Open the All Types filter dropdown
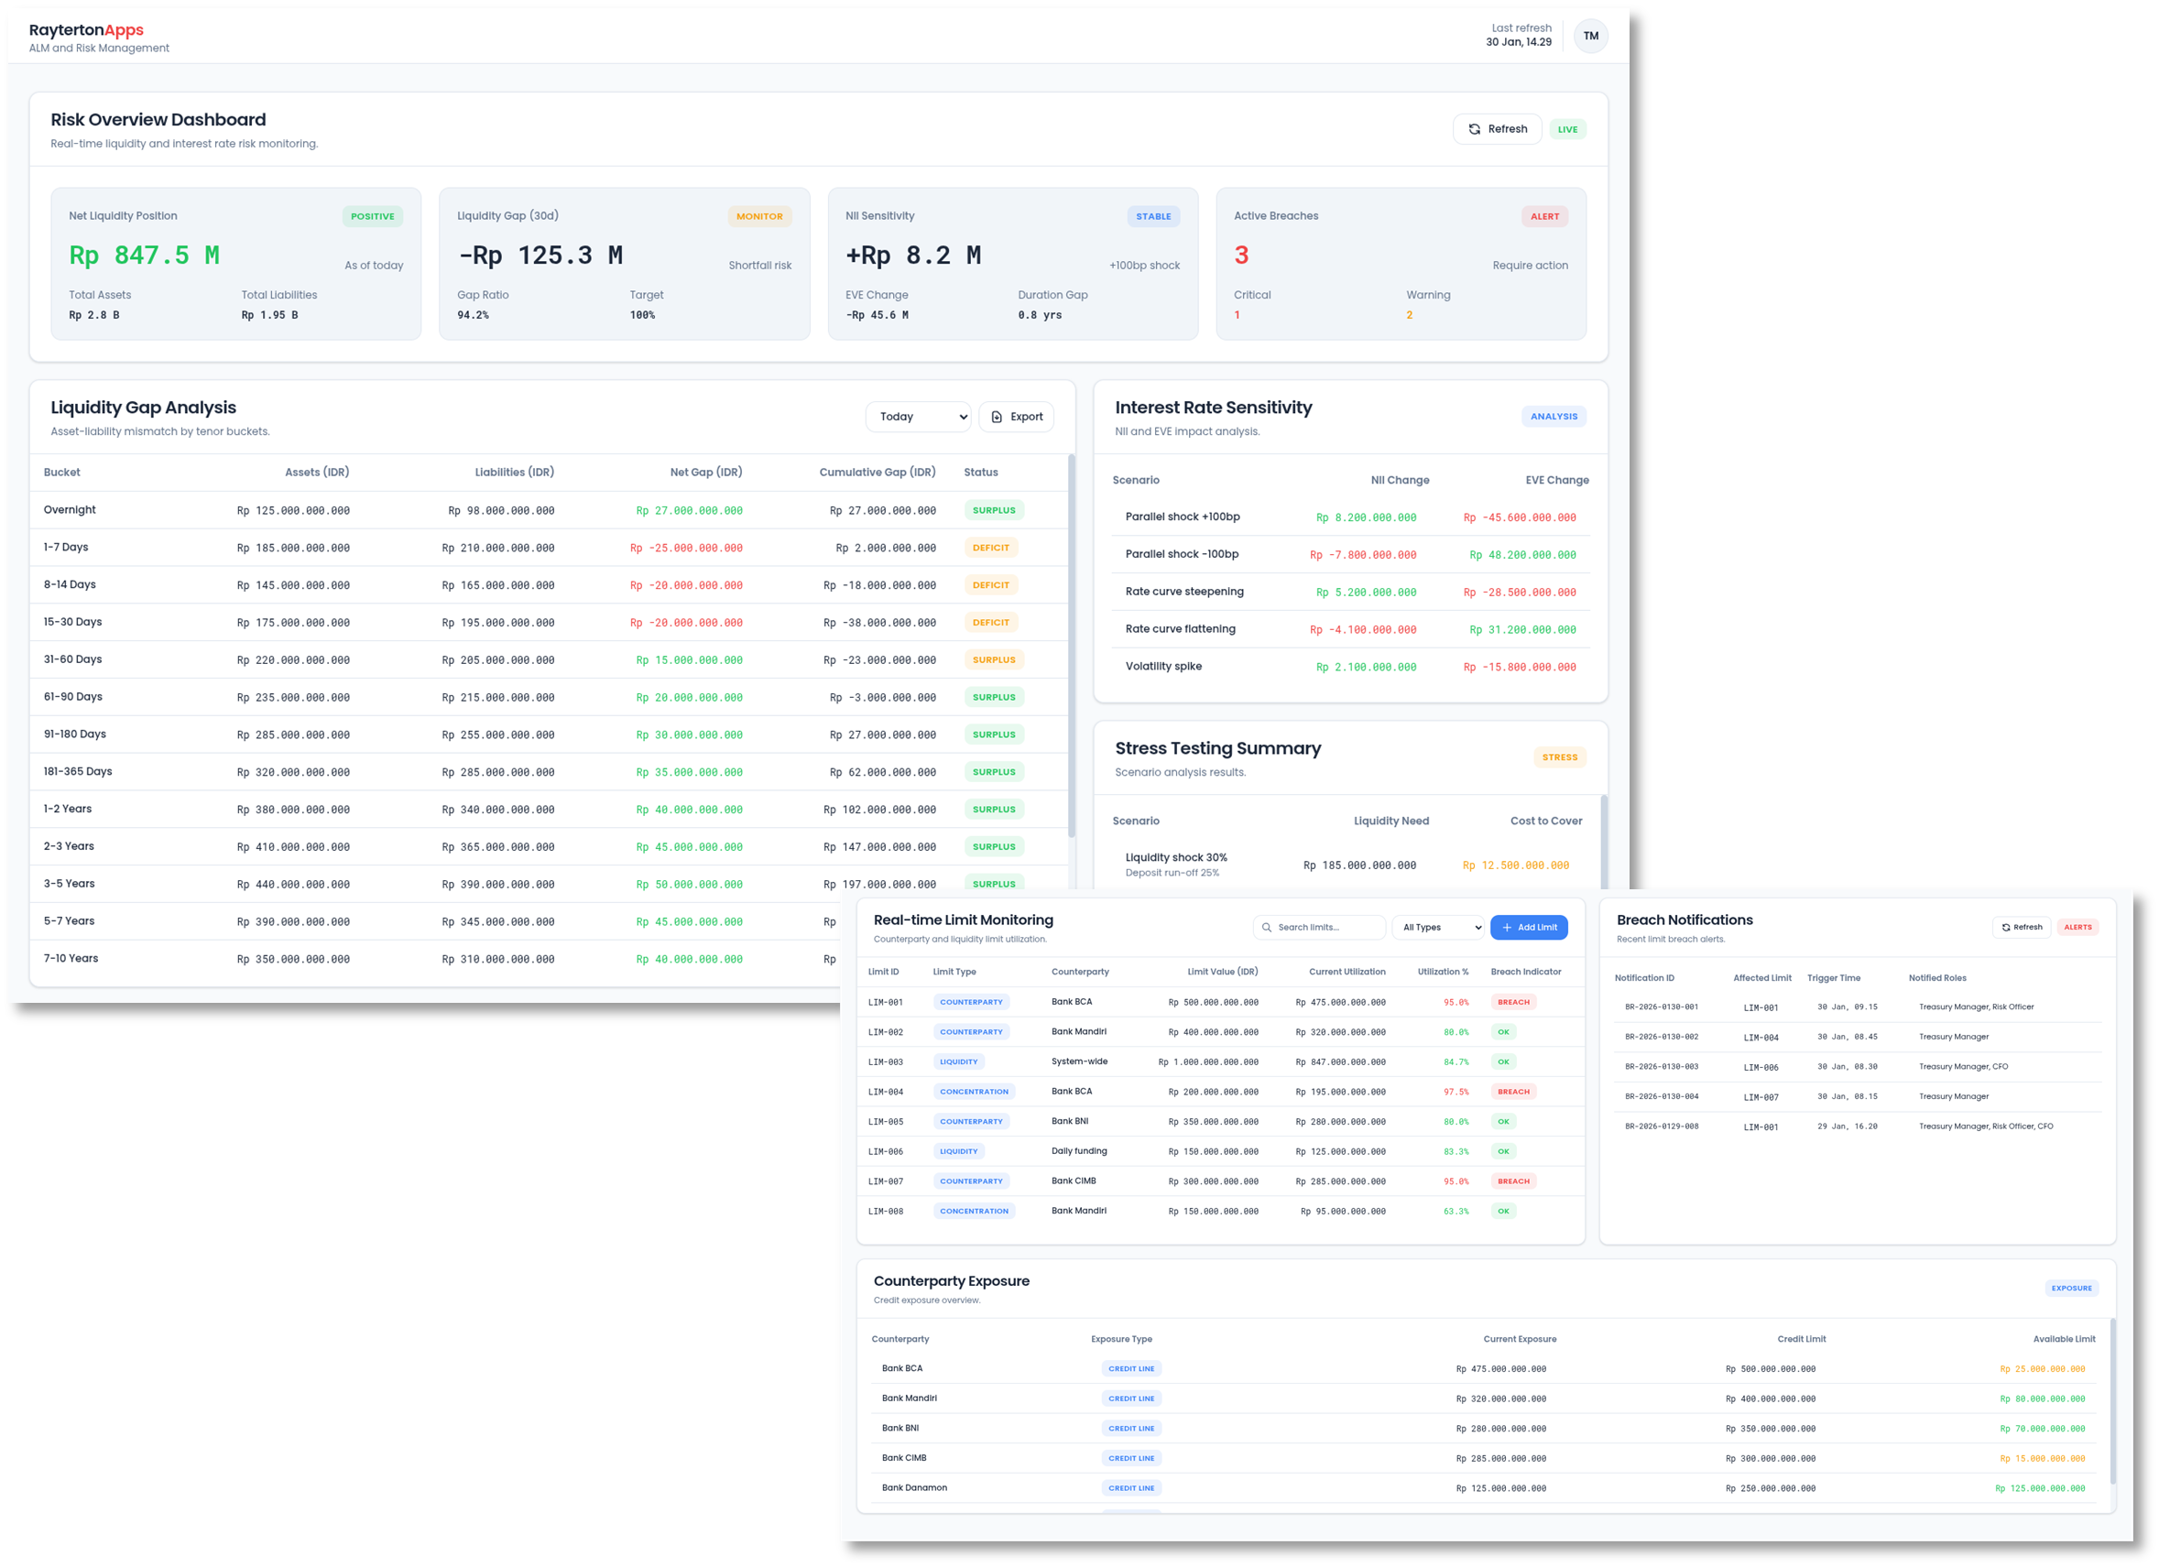The image size is (2159, 1567). (x=1437, y=927)
